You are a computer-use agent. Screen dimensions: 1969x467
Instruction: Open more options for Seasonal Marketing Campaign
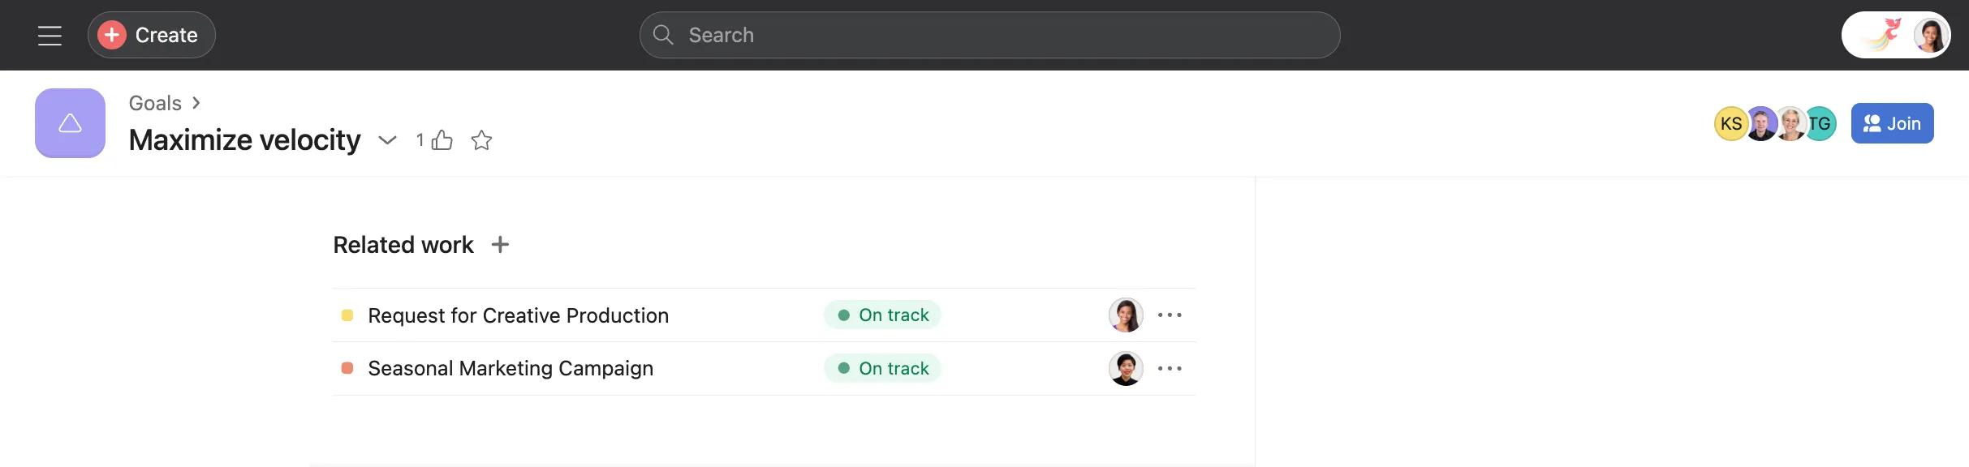(1170, 368)
